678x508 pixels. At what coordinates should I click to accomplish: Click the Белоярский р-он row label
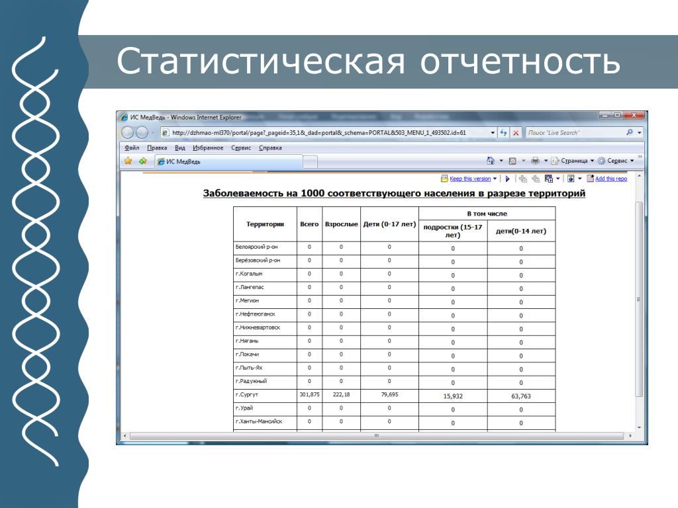[256, 247]
